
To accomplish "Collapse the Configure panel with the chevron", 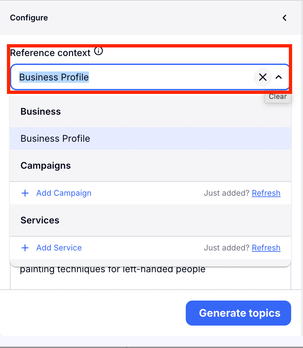I will point(285,18).
